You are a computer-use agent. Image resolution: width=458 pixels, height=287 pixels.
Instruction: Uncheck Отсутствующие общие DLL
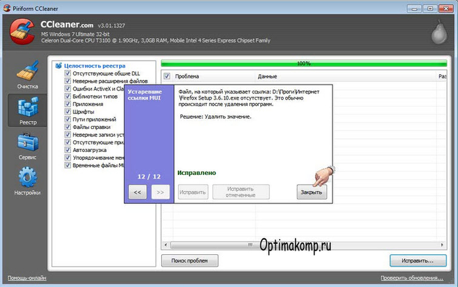(x=67, y=73)
